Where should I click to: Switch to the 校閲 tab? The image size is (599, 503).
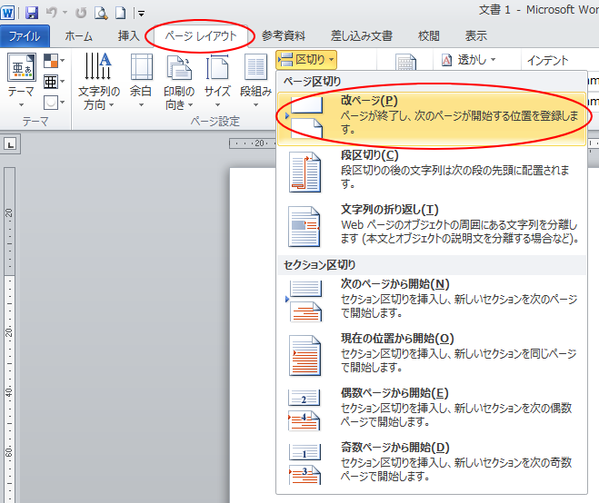pyautogui.click(x=429, y=36)
